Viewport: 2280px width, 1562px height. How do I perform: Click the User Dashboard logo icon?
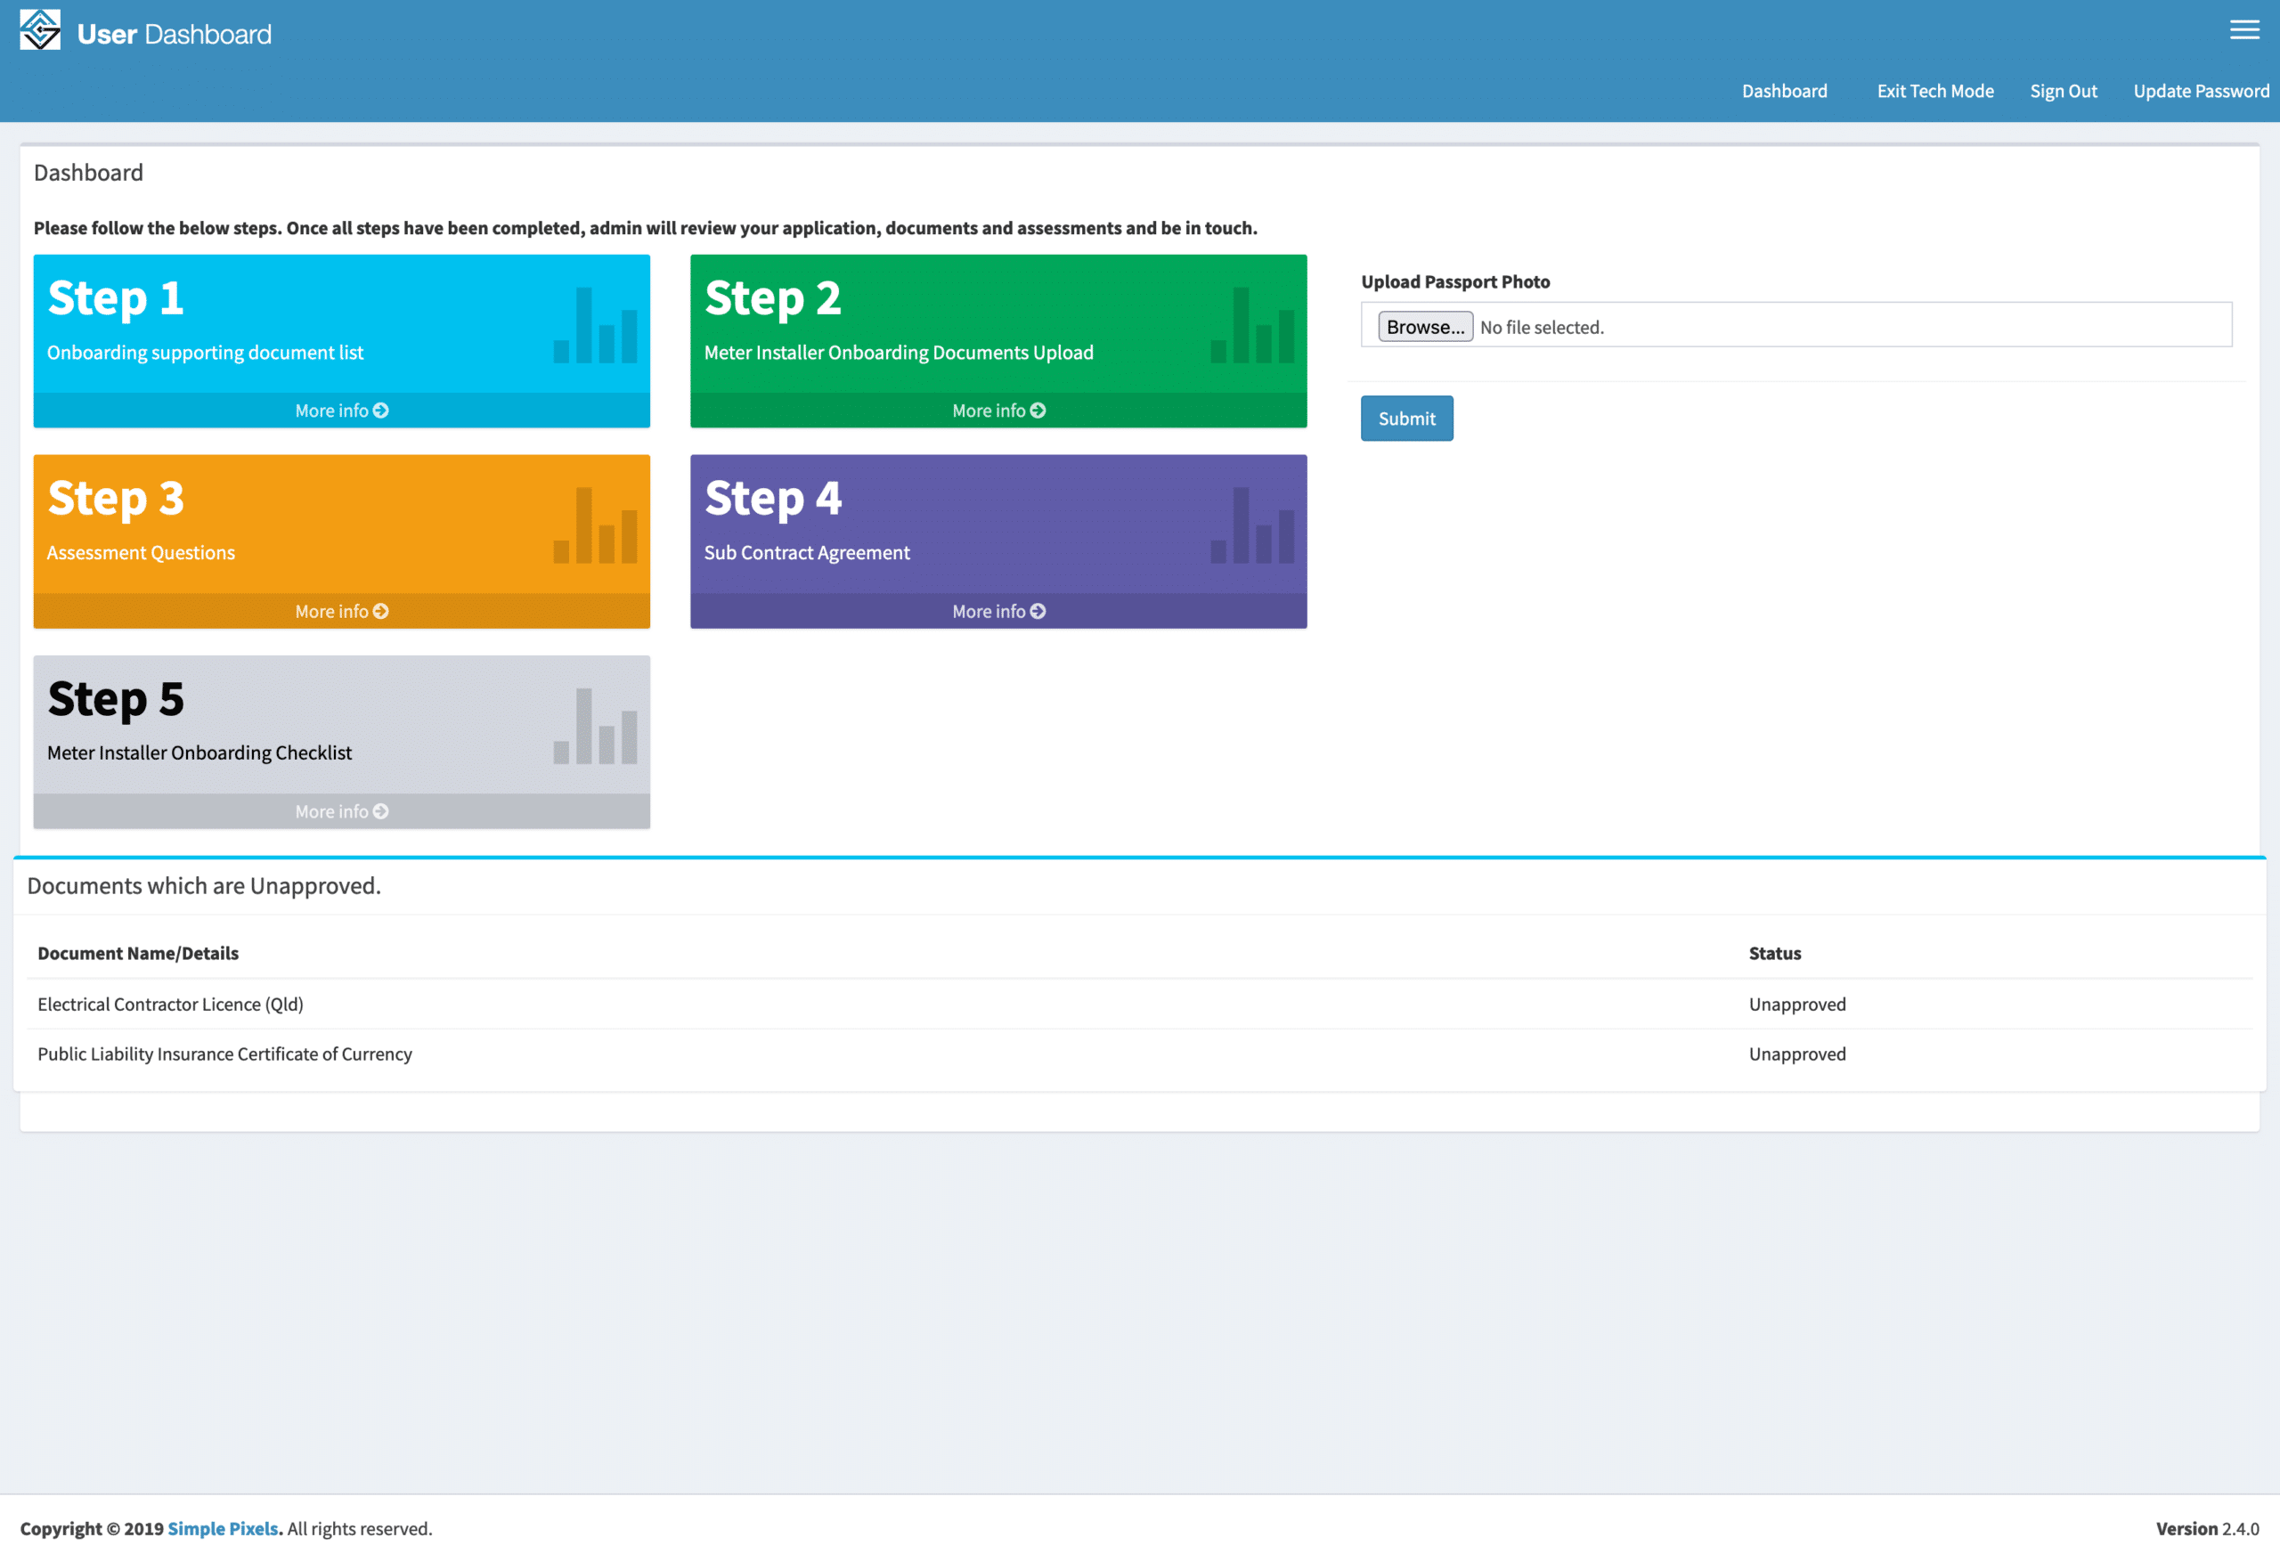coord(40,30)
